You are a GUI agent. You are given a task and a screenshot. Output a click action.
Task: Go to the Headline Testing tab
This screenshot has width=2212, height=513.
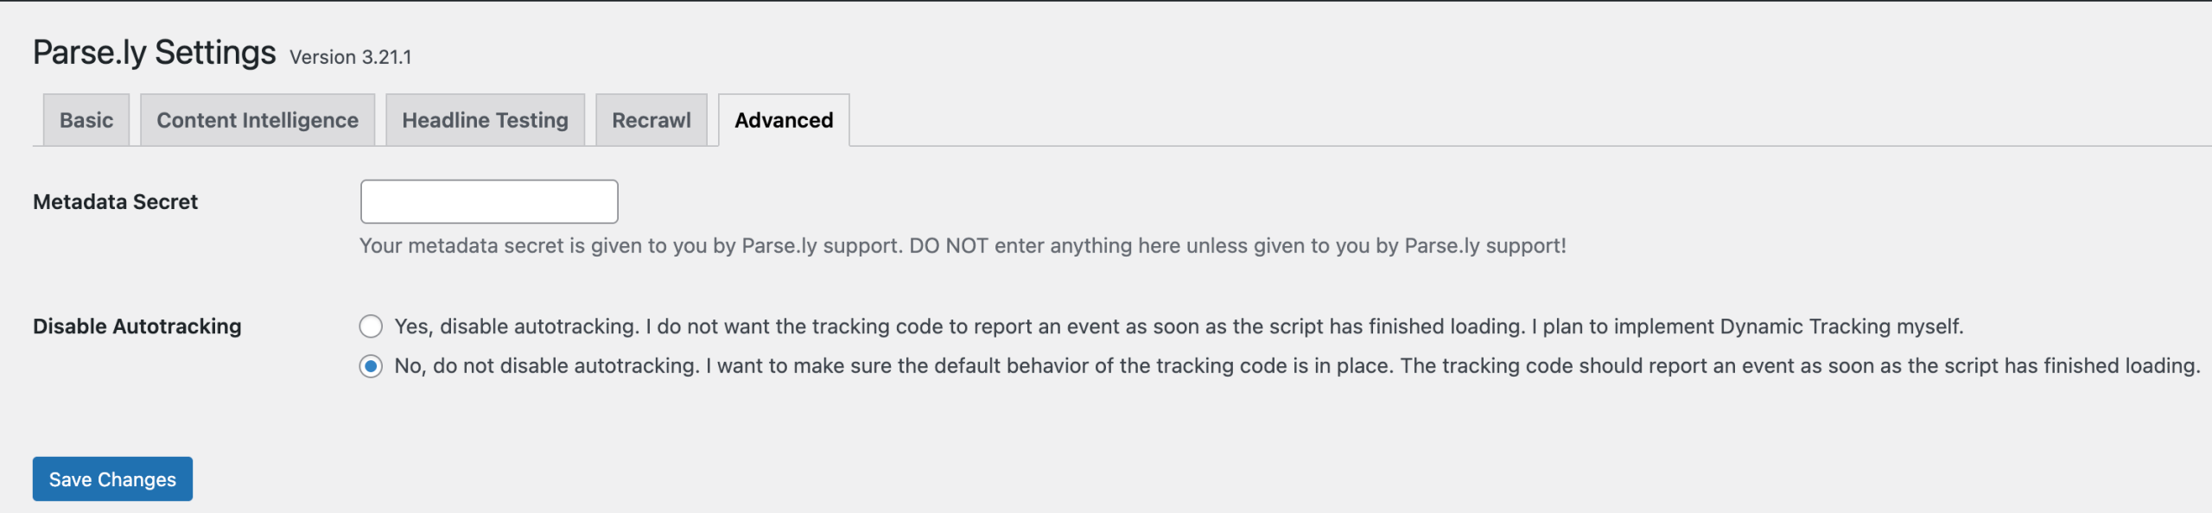tap(485, 120)
